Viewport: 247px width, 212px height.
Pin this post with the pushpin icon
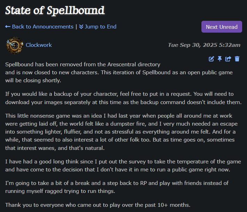click(x=220, y=59)
